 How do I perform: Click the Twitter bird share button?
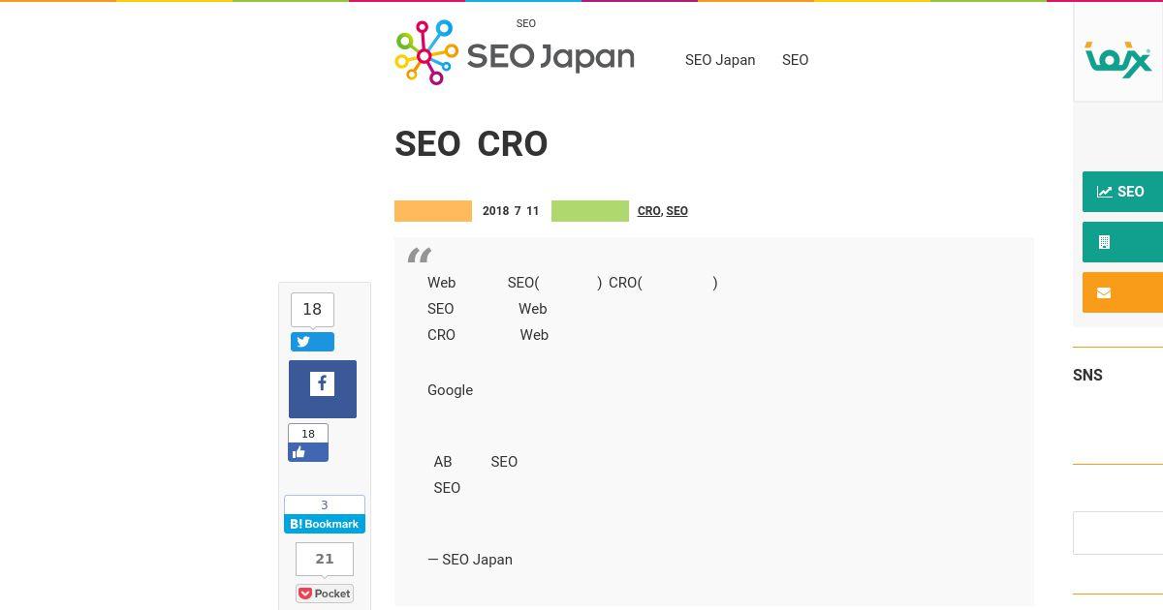pyautogui.click(x=312, y=342)
